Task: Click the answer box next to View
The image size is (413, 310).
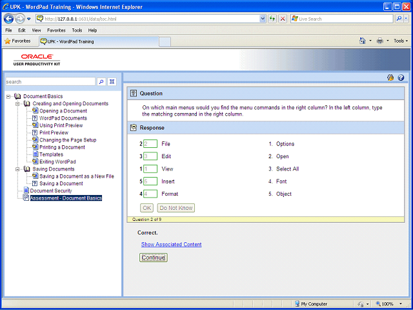Action: coord(150,169)
